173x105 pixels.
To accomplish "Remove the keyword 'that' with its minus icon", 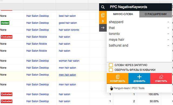I will [168, 28].
